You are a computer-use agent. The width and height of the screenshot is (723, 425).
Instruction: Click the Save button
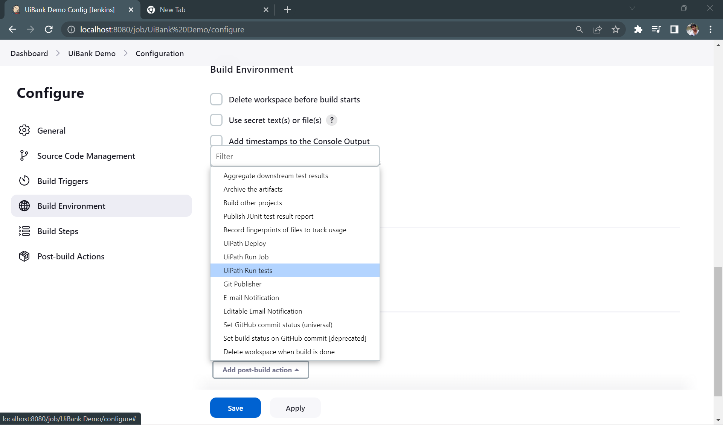[235, 408]
